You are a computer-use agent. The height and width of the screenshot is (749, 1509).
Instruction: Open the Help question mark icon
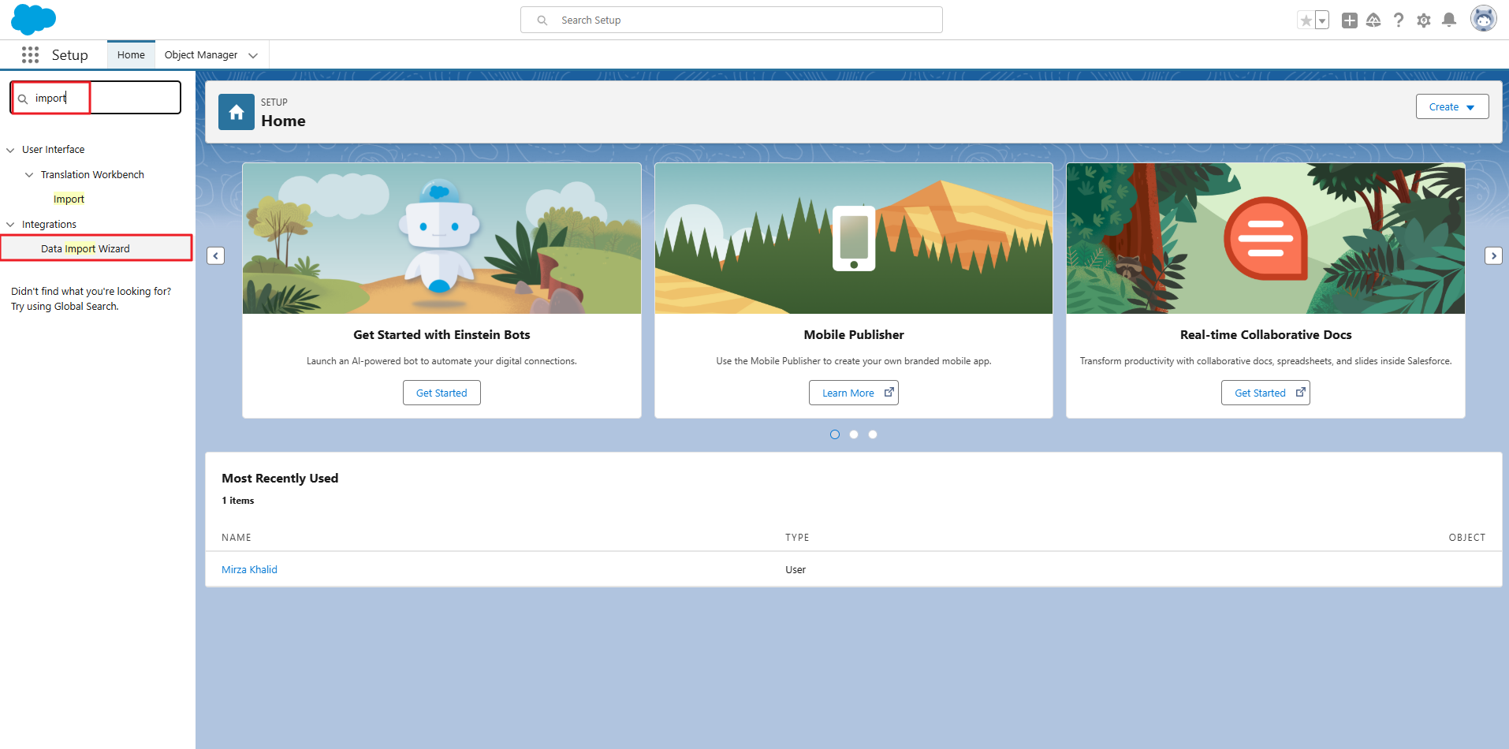tap(1398, 20)
